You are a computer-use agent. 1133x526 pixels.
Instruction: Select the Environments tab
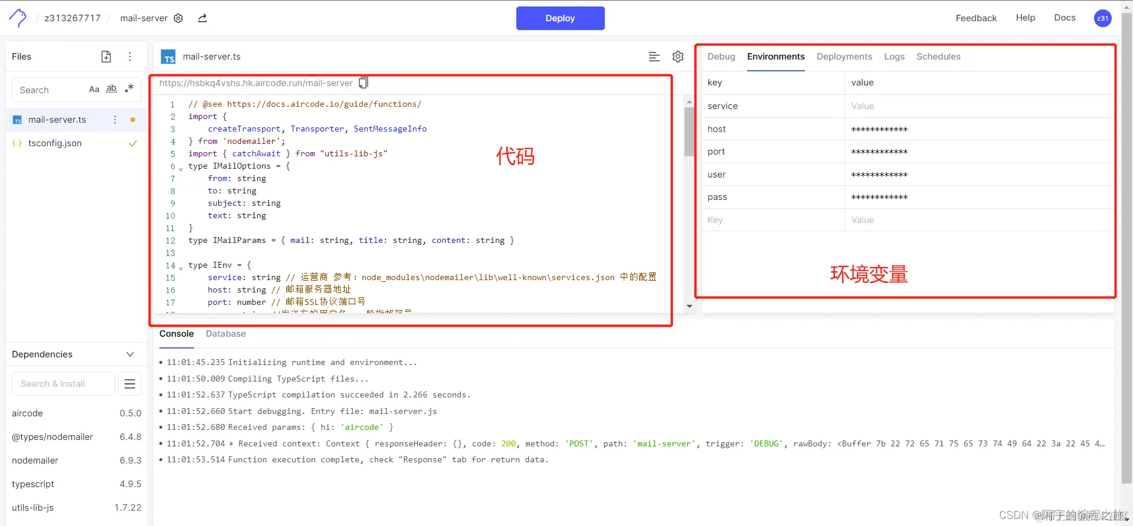[775, 57]
